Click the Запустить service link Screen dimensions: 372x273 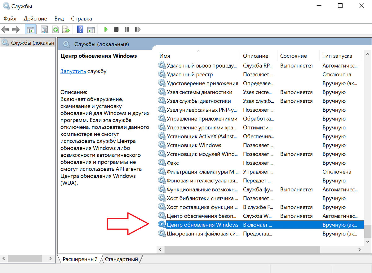[73, 71]
